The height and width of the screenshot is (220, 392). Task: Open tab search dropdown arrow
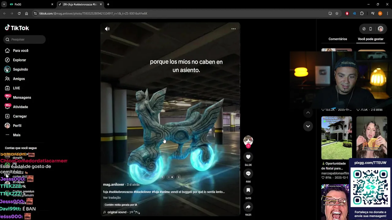(4, 5)
